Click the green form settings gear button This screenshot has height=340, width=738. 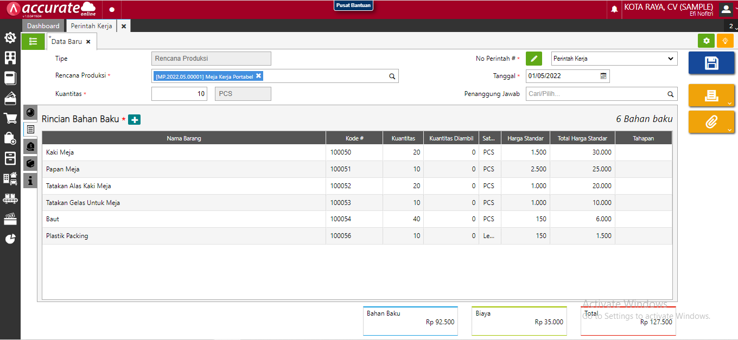point(706,41)
